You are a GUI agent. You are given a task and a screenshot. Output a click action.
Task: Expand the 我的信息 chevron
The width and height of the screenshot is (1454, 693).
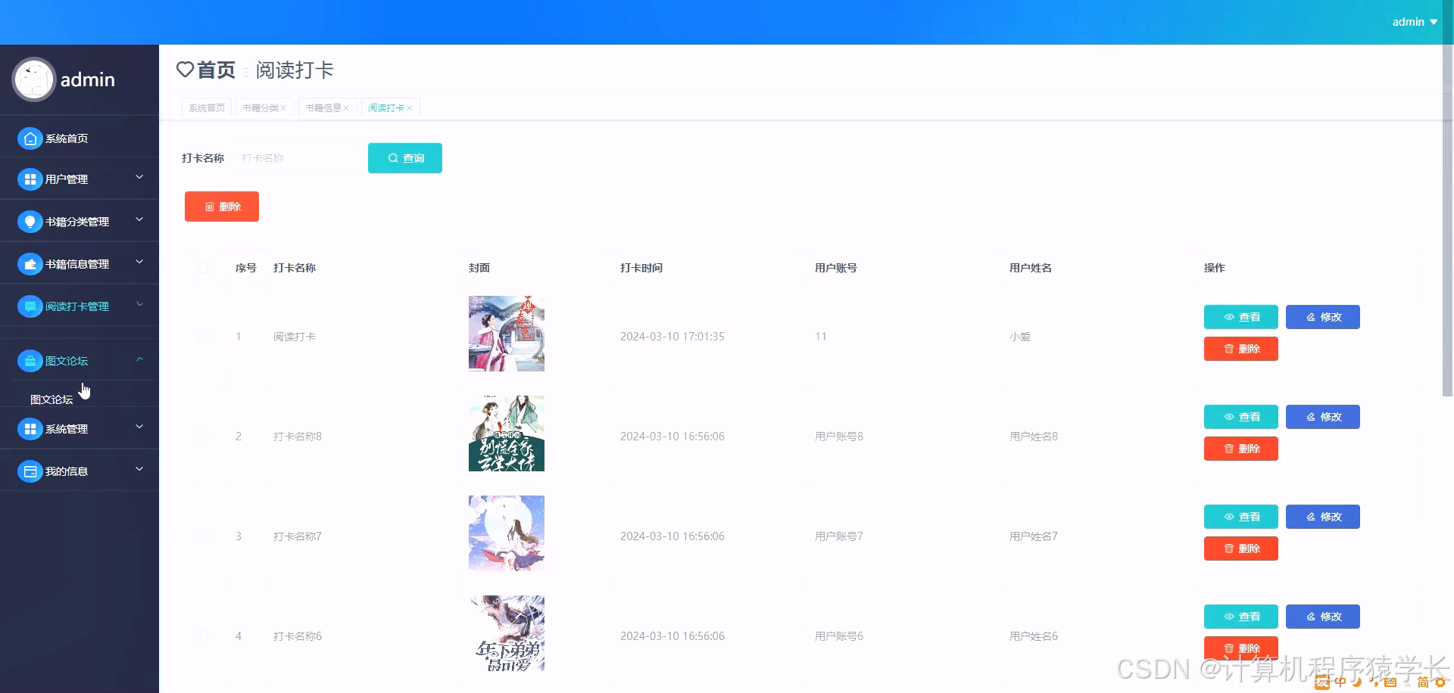tap(139, 469)
